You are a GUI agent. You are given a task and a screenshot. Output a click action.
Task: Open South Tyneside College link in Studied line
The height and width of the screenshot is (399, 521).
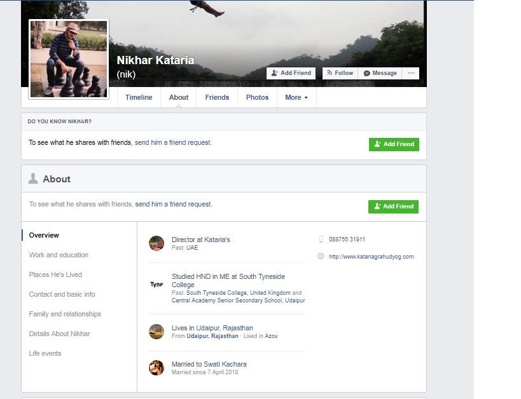(x=228, y=280)
